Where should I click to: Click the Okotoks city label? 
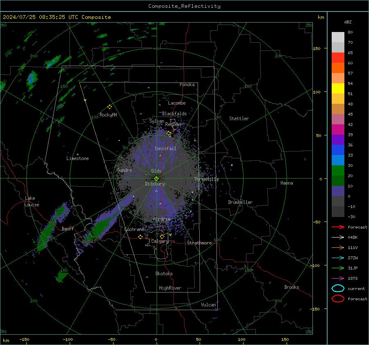(164, 274)
